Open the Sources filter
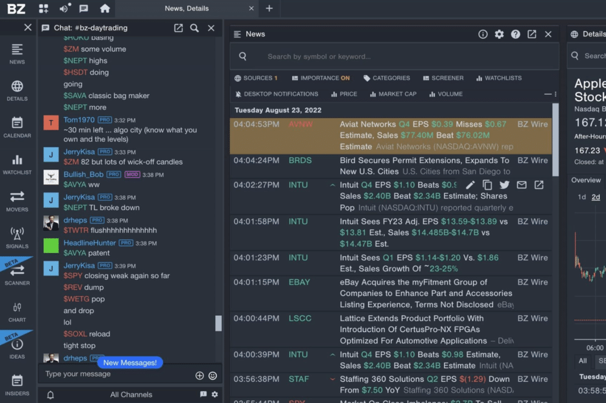The width and height of the screenshot is (606, 403). [256, 78]
